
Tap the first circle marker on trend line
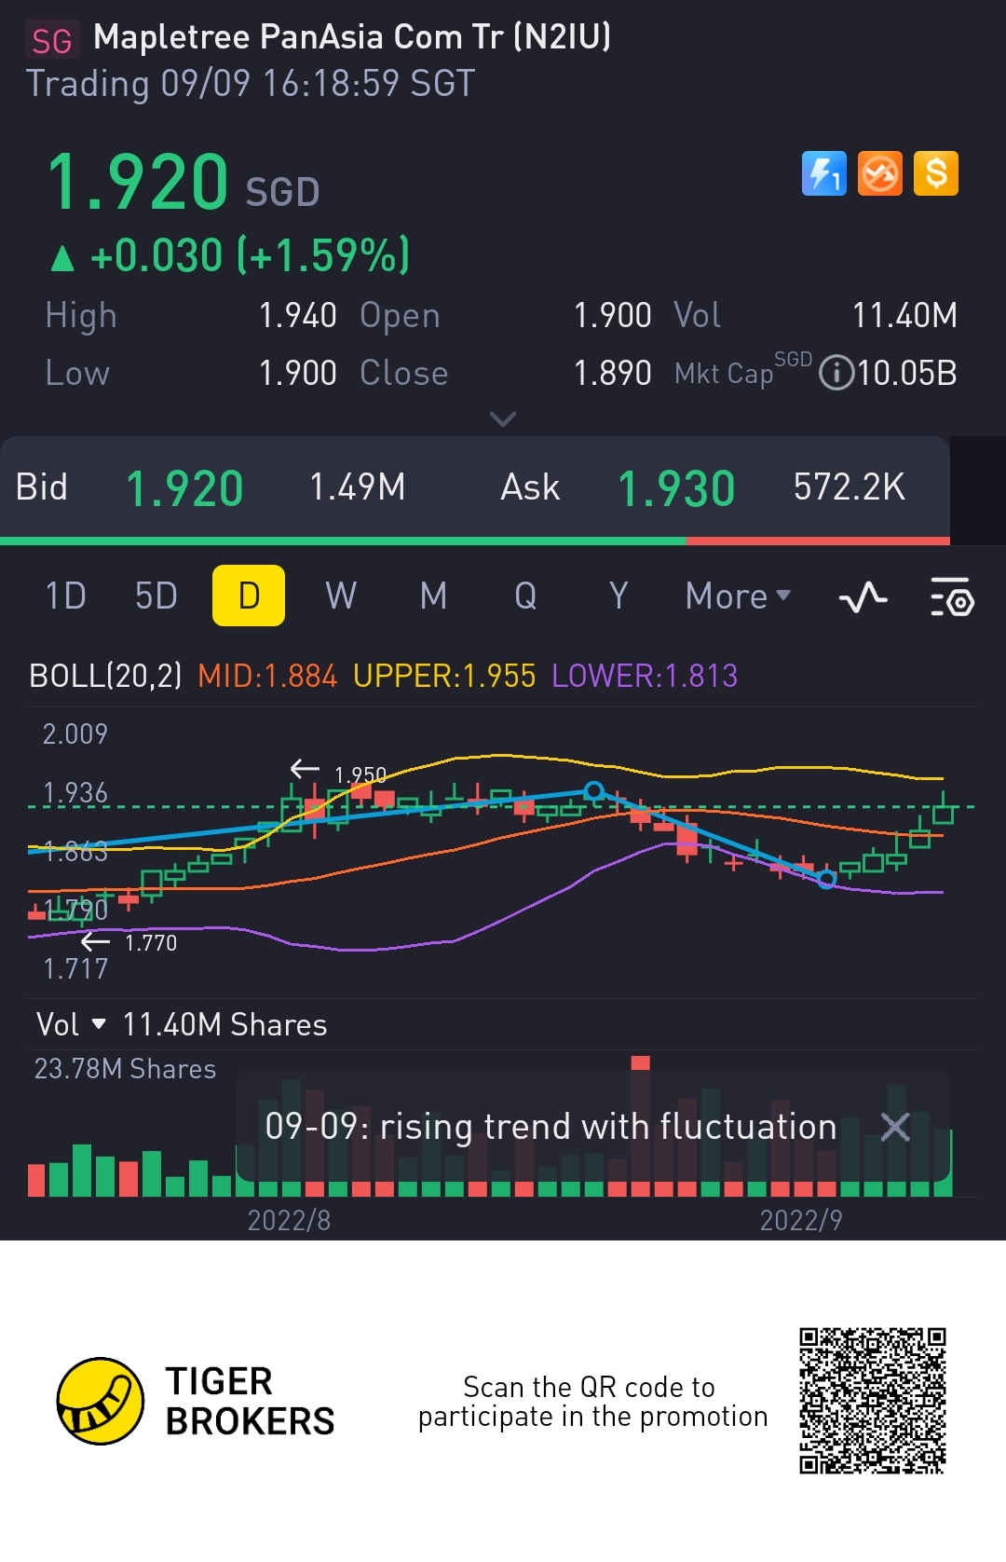tap(593, 792)
